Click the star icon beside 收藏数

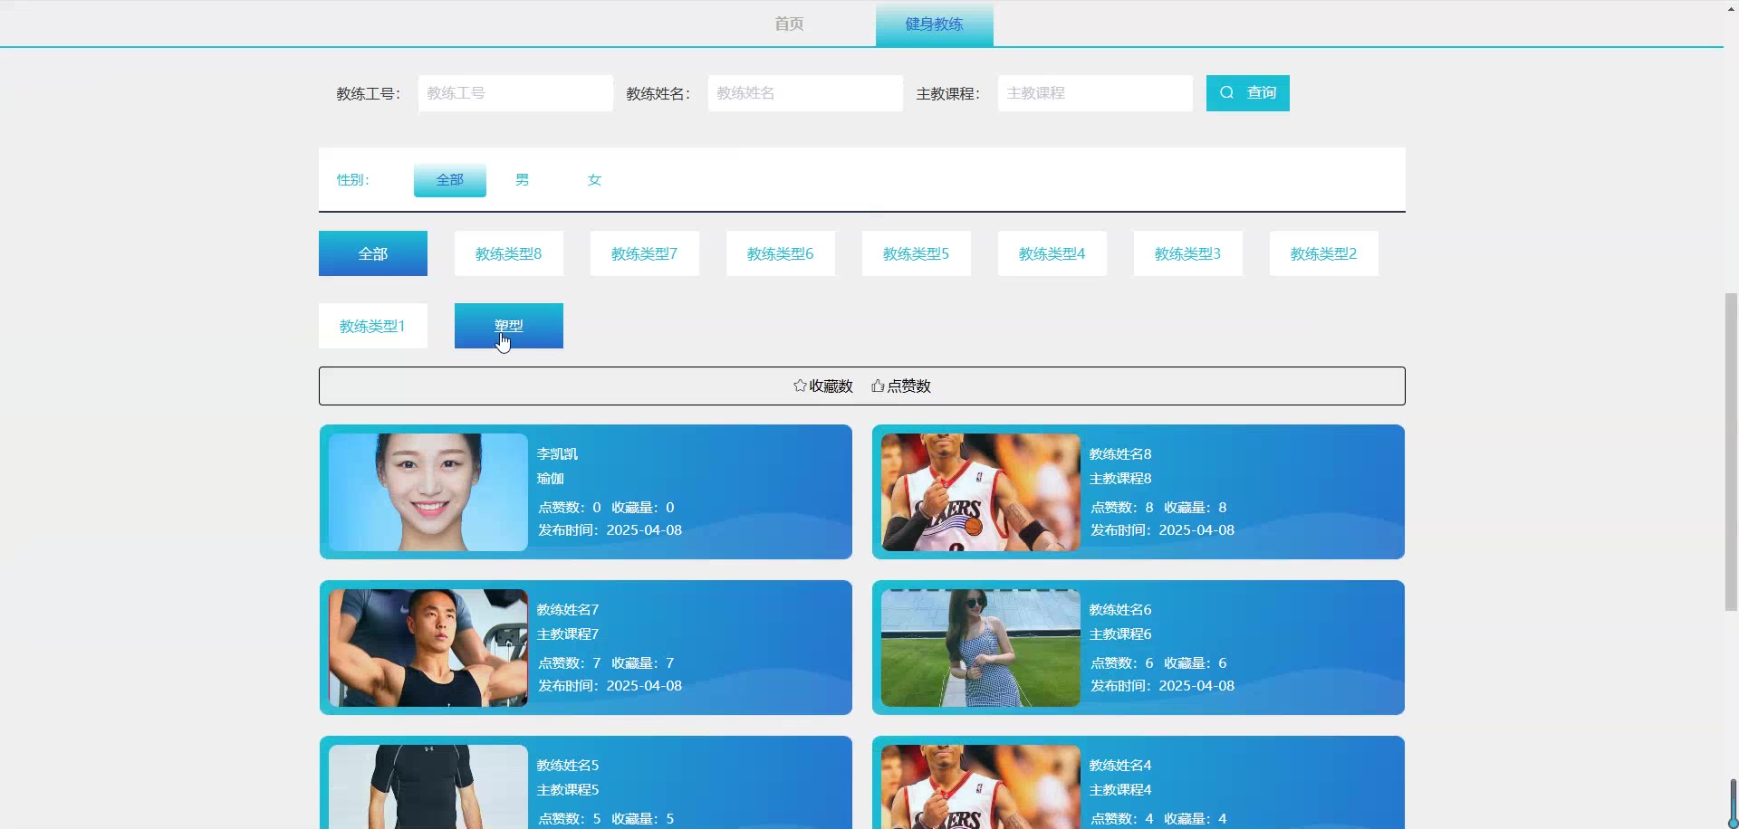[x=800, y=386]
